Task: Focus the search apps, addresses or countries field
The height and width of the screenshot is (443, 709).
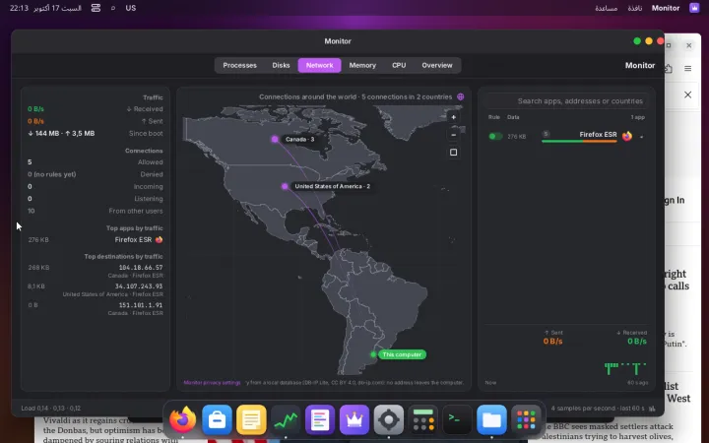Action: tap(566, 100)
